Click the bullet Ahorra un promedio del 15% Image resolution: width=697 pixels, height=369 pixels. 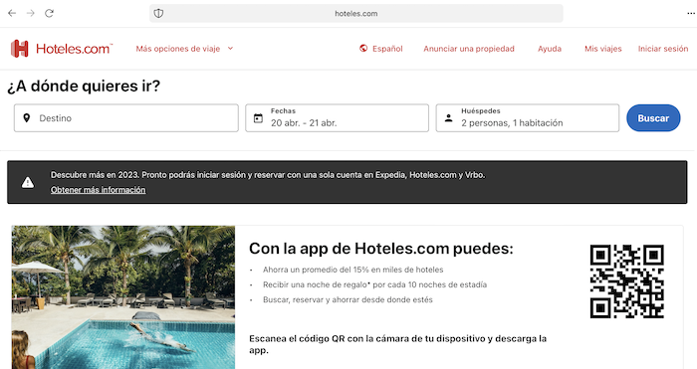coord(352,270)
